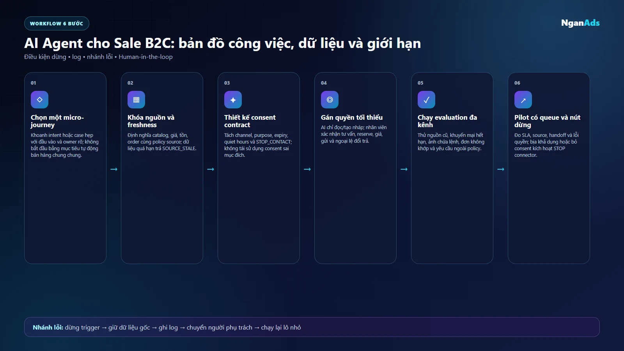Click heading 'Gán quyền tối thiểu'
624x351 pixels.
(352, 117)
